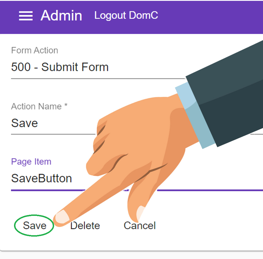Screen dimensions: 263x259
Task: Click the grey background below the card
Action: [131, 255]
